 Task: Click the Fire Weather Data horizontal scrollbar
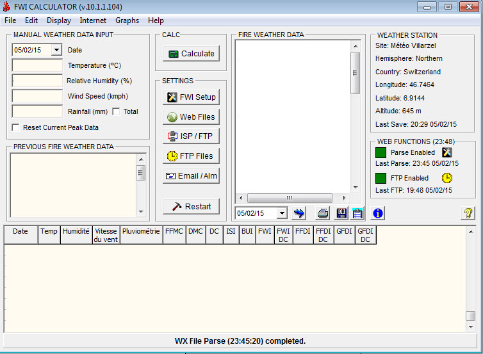tap(290, 198)
